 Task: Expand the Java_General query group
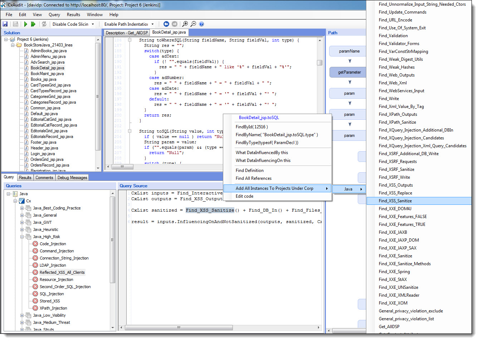click(x=22, y=215)
